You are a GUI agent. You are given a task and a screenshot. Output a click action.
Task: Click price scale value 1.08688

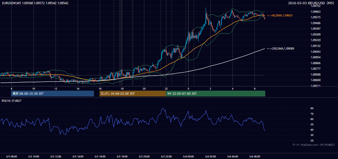pyautogui.click(x=316, y=74)
